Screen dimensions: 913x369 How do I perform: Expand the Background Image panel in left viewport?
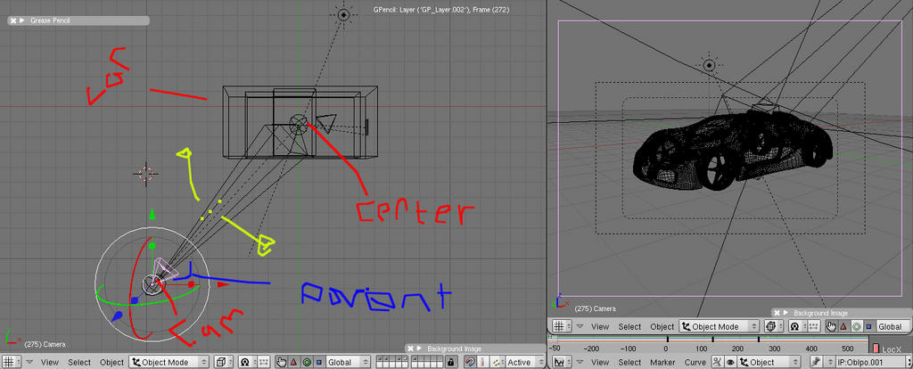click(x=419, y=348)
